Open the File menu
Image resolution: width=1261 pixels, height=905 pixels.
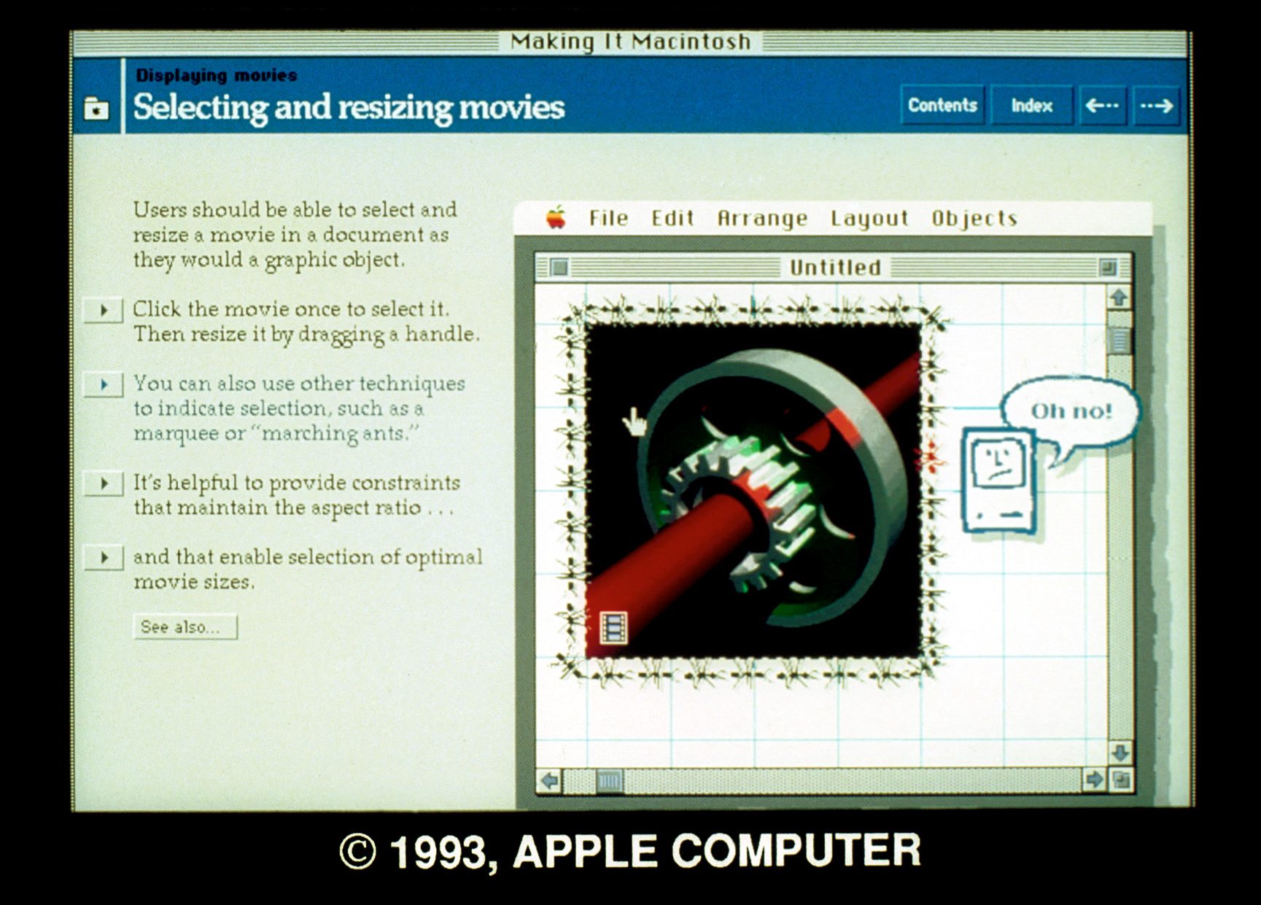coord(608,218)
